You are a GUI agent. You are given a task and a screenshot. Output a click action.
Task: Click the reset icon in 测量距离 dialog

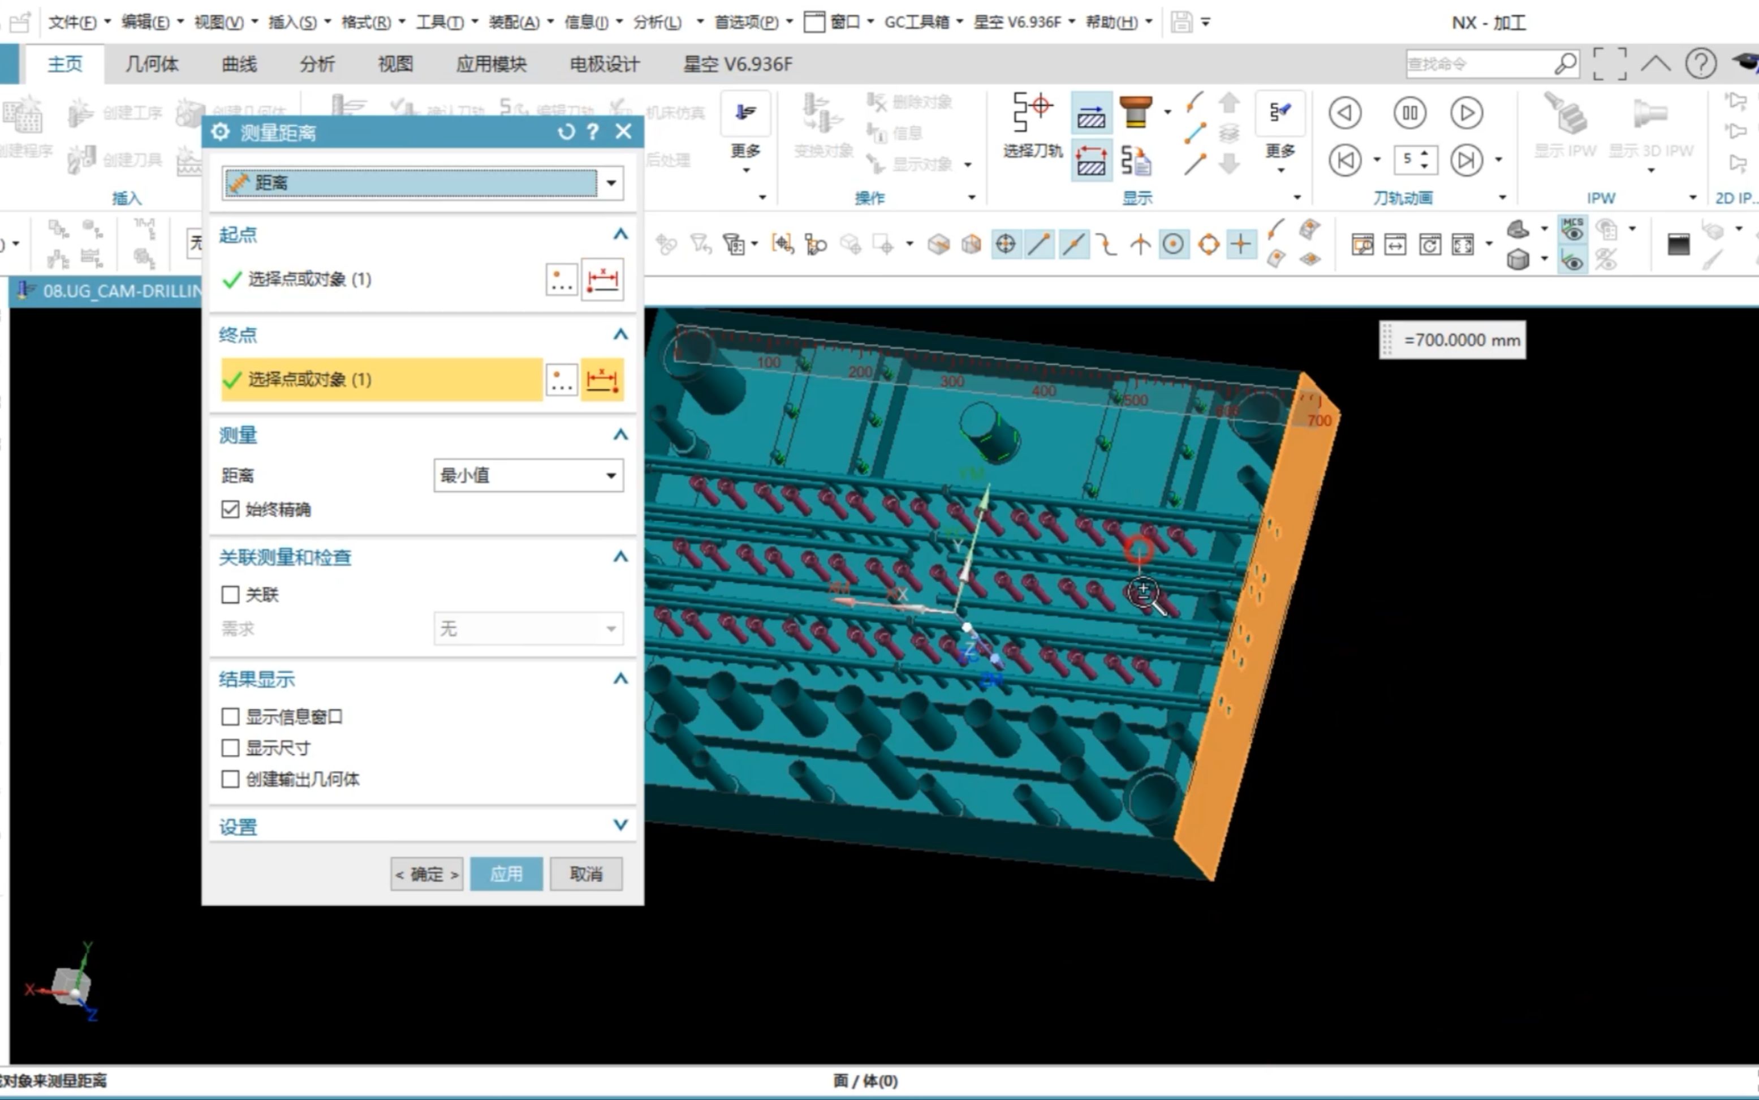pyautogui.click(x=566, y=132)
